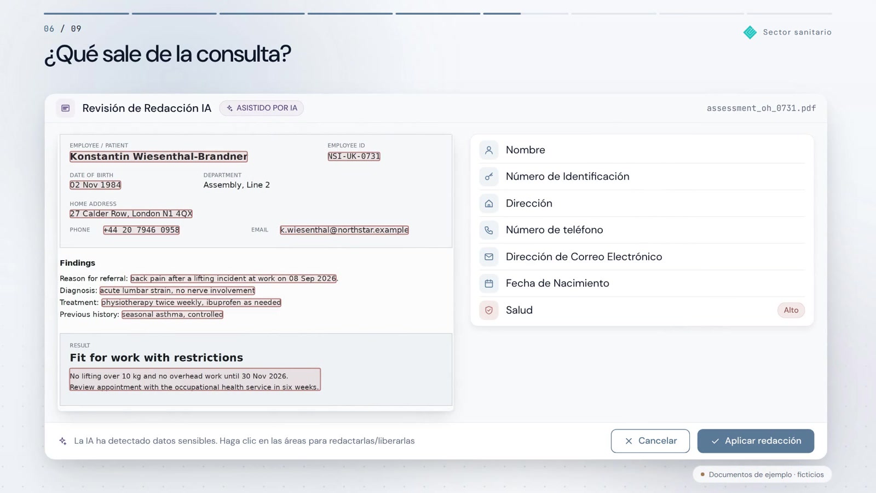Toggle redaction on diagnosis acute lumbar strain
This screenshot has height=493, width=876.
177,290
